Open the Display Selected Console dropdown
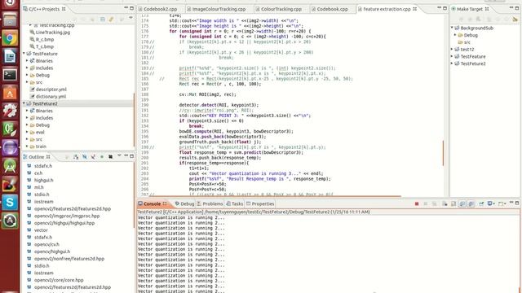This screenshot has width=522, height=293. coord(494,203)
